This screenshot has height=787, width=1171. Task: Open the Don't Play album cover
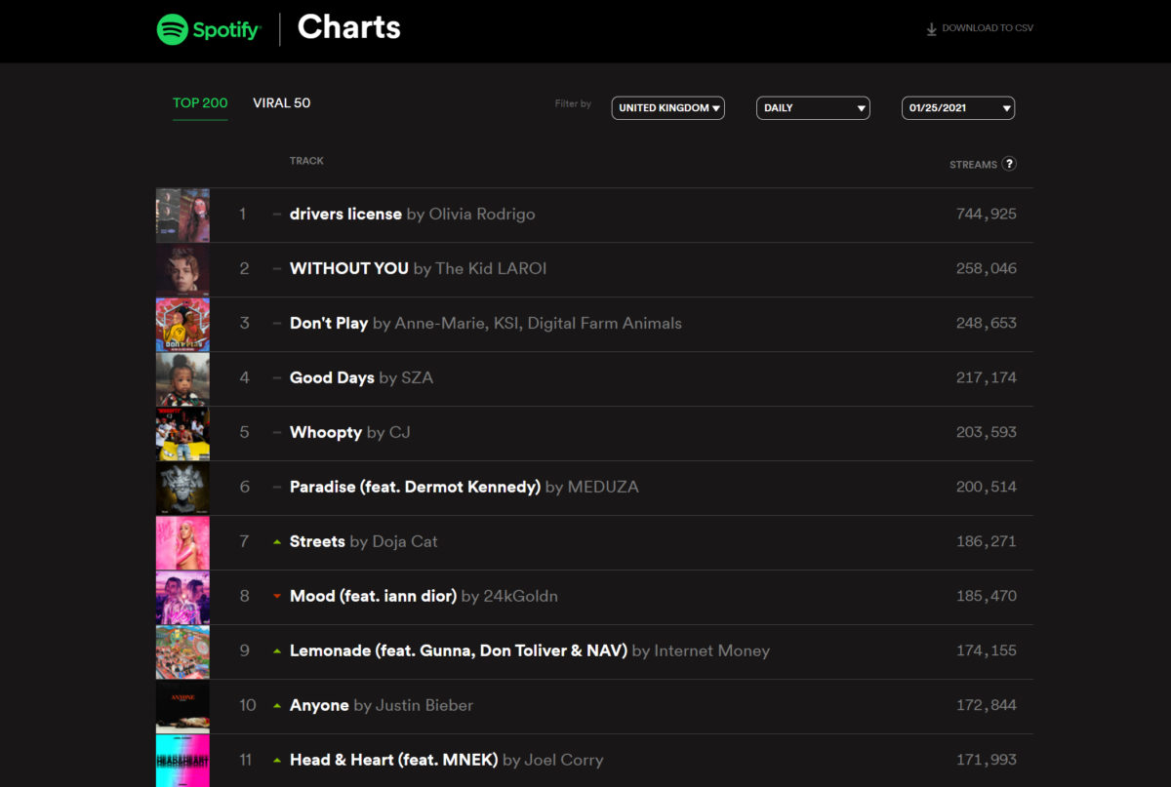182,324
